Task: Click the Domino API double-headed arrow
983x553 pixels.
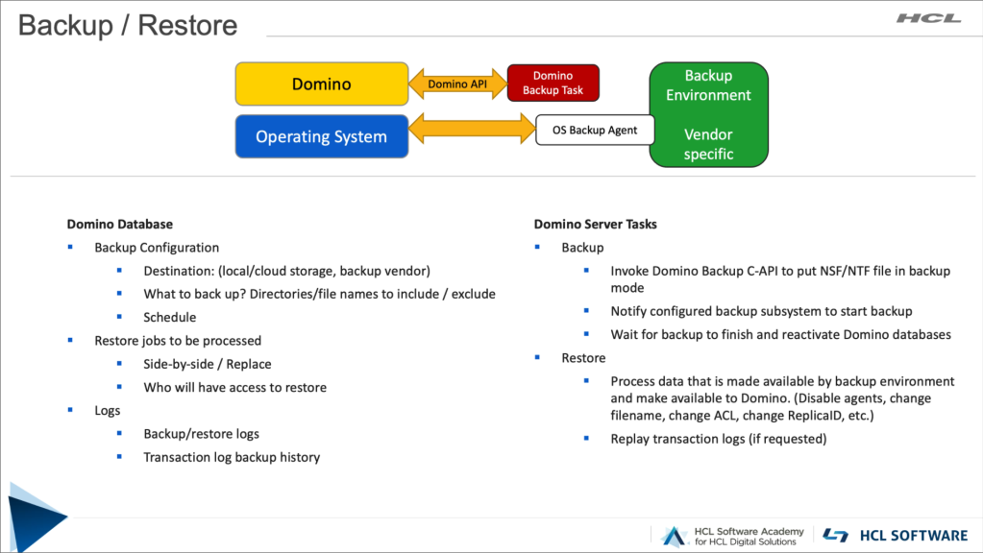Action: (457, 84)
